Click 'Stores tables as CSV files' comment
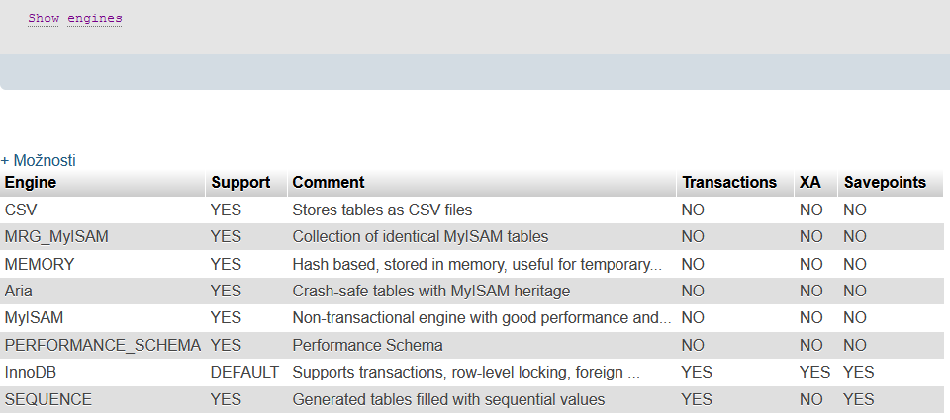The height and width of the screenshot is (420, 950). pyautogui.click(x=382, y=210)
